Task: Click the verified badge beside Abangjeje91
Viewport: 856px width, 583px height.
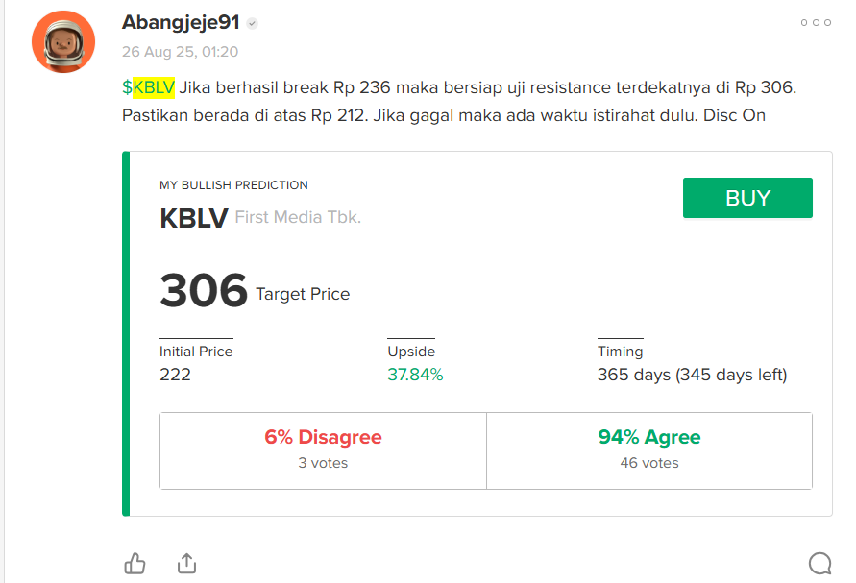Action: [x=252, y=23]
